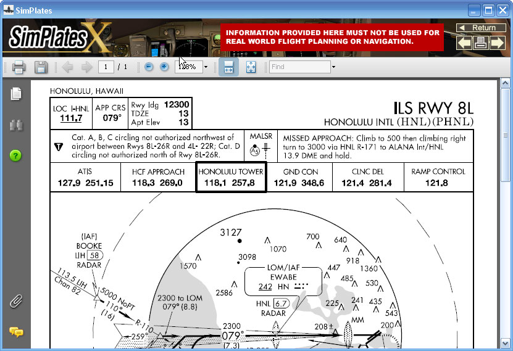This screenshot has width=513, height=351.
Task: Open the Pages thumbnails panel
Action: [x=16, y=94]
